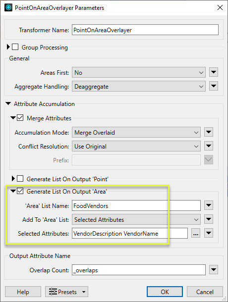Open the arrow menu beside Overlap Count
This screenshot has height=302, width=228.
(214, 270)
